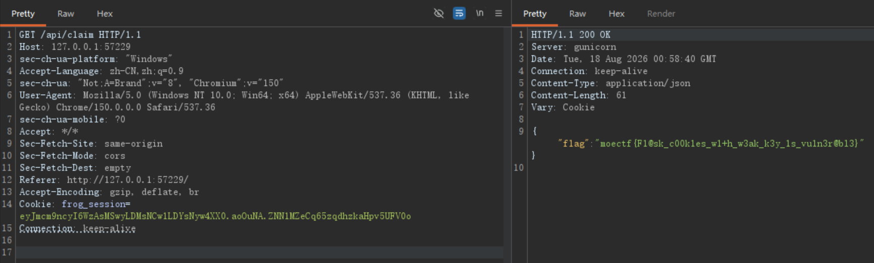This screenshot has width=874, height=263.
Task: Switch to request Hex tab
Action: tap(104, 14)
